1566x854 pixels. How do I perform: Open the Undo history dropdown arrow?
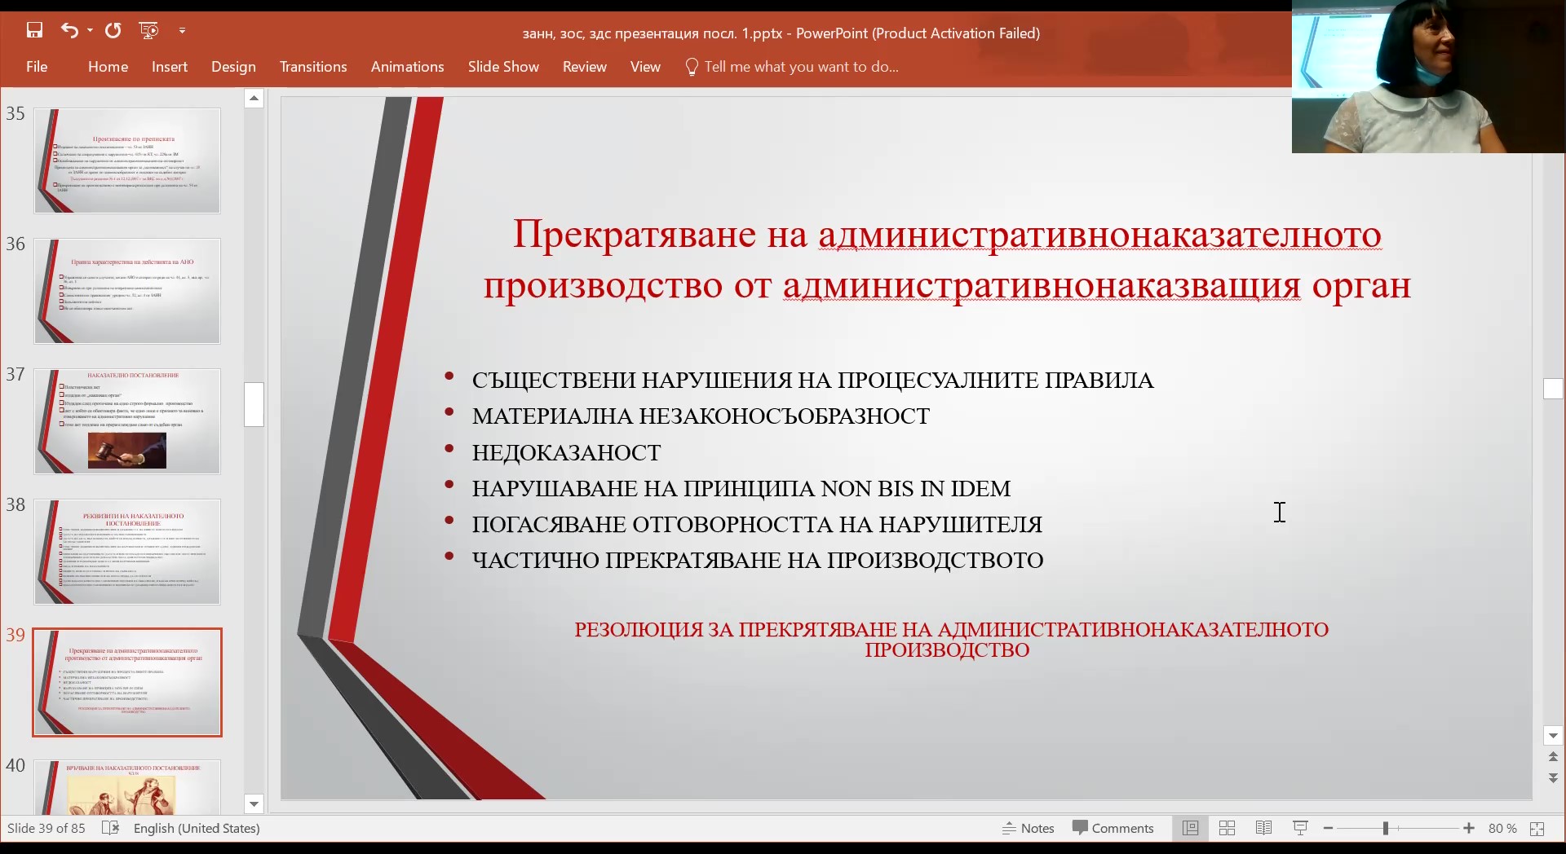90,31
